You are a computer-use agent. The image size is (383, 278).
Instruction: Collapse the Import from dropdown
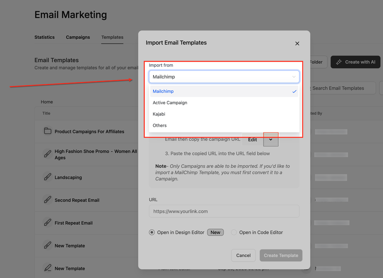point(293,77)
